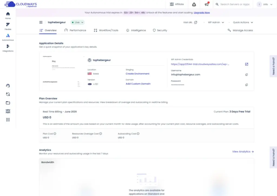Click the applications grid icon beside tophebergeur
Viewport: 277px width, 196px height.
coord(41,22)
